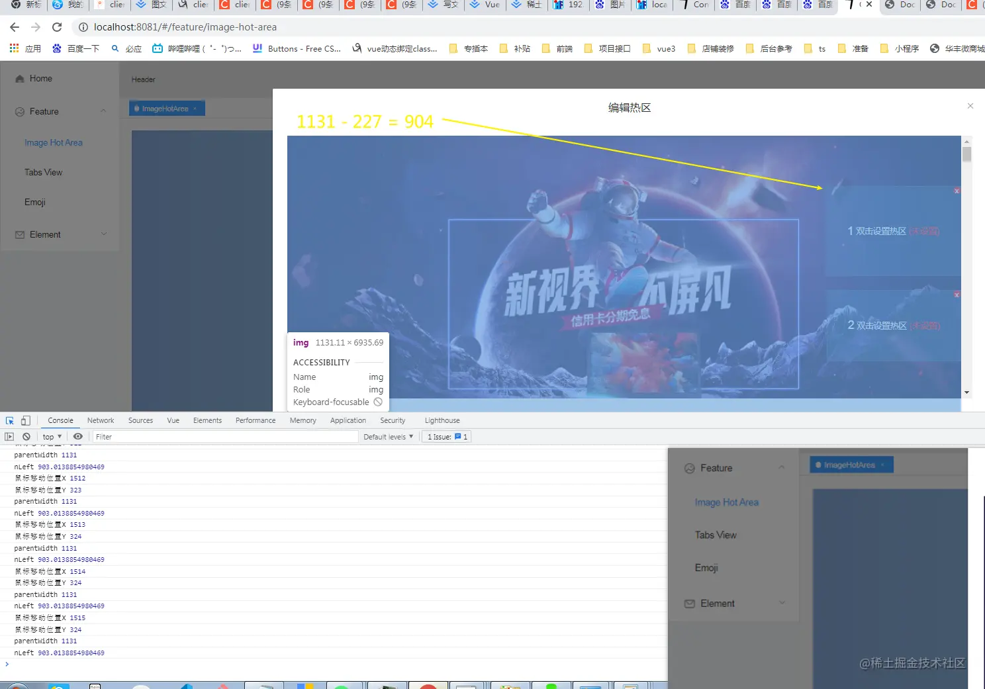Select Home in the sidebar menu

click(60, 78)
